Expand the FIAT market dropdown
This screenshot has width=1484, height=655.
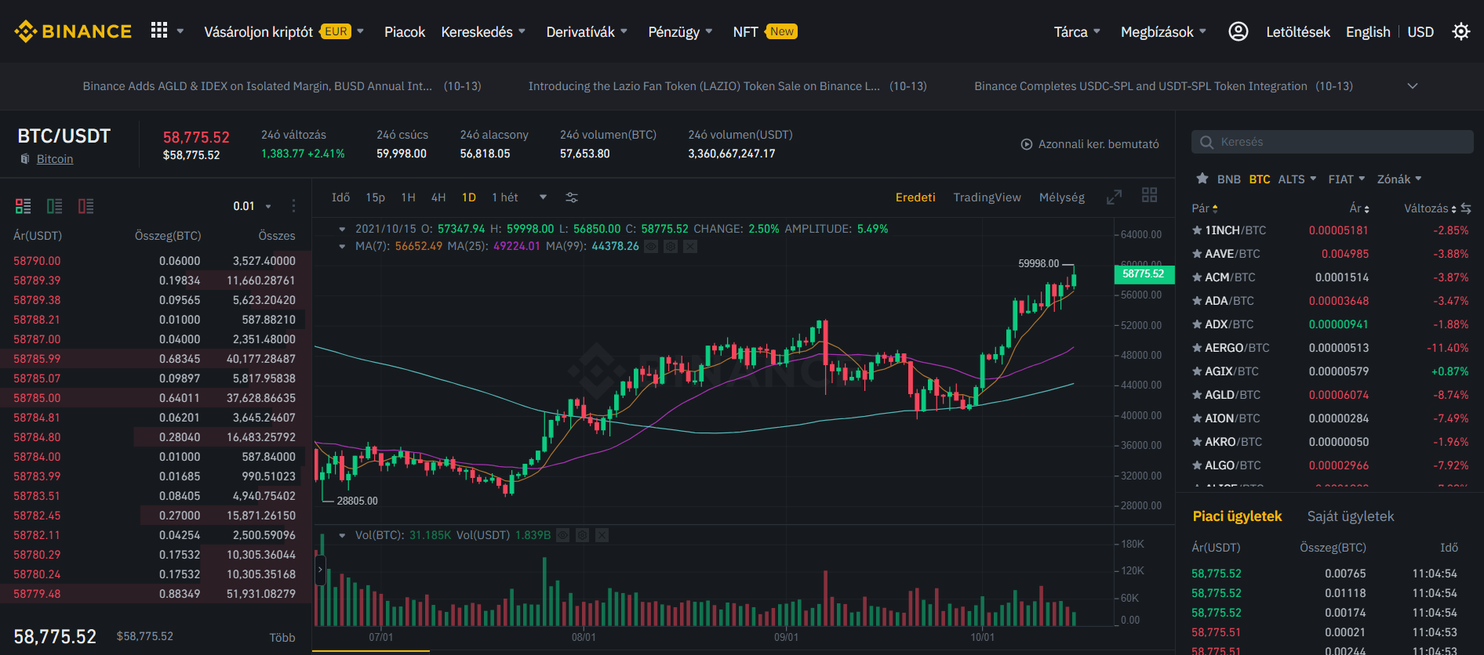[1347, 179]
